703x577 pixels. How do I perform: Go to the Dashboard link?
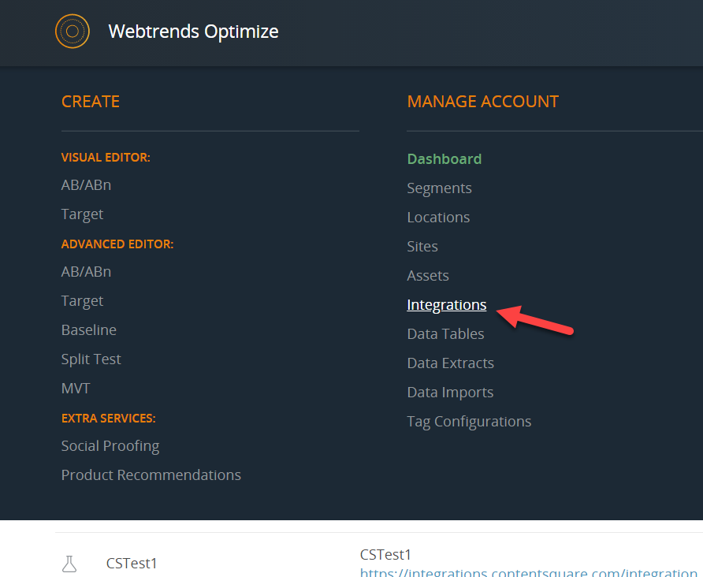coord(444,158)
